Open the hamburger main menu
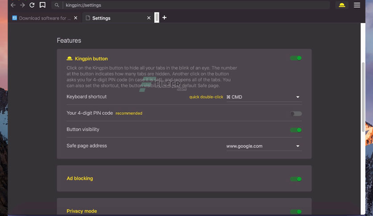 [357, 5]
